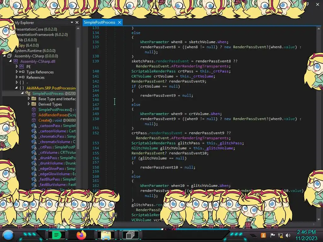This screenshot has height=242, width=323.
Task: Click the _drunkVolume field icon
Action: click(x=34, y=163)
